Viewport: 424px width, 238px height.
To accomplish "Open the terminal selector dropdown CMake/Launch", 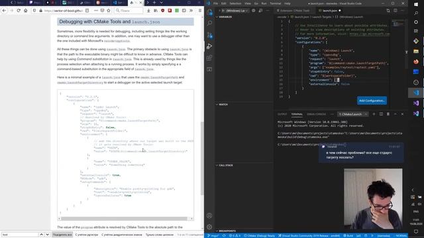I will 353,114.
